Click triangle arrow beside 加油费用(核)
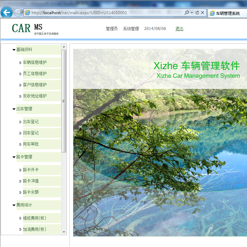This screenshot has height=247, width=247. [20, 229]
